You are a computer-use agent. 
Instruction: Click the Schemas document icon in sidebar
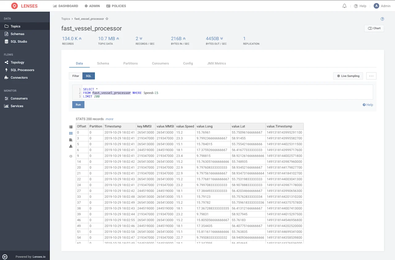click(6, 34)
